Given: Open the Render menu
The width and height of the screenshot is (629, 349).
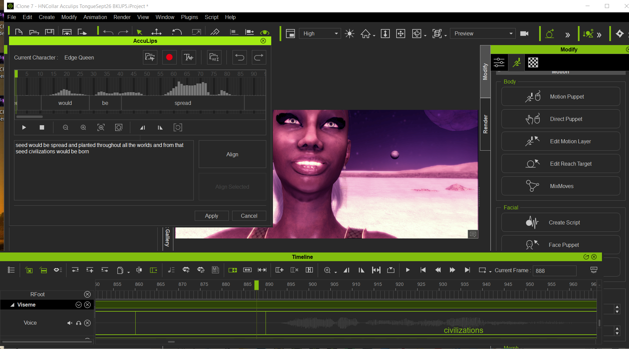Looking at the screenshot, I should click(122, 17).
